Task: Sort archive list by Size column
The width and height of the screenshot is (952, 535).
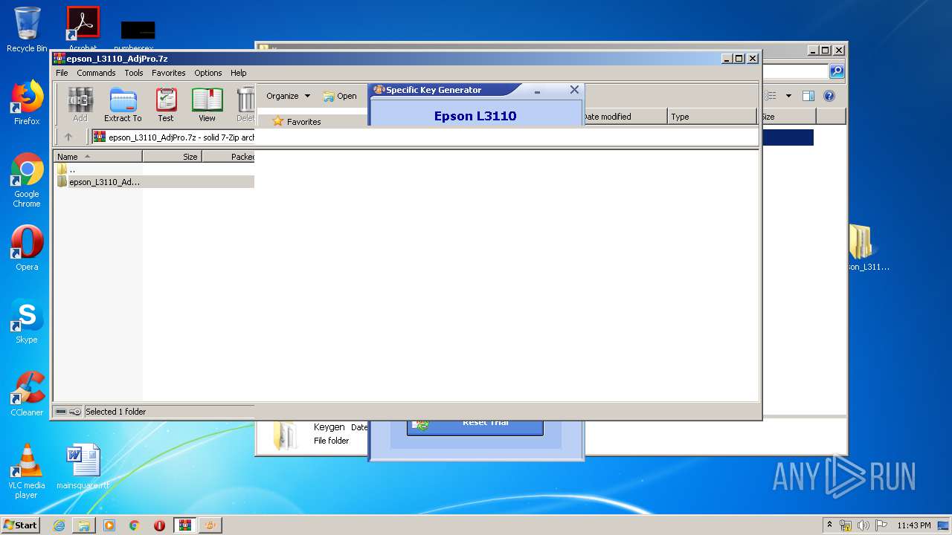Action: tap(172, 156)
